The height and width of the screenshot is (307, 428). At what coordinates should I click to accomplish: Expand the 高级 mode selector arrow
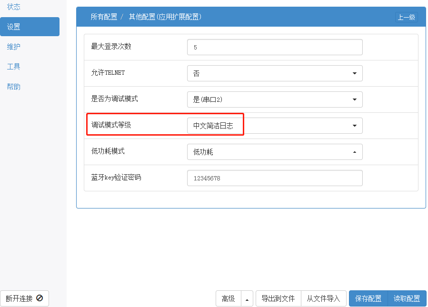tap(247, 298)
